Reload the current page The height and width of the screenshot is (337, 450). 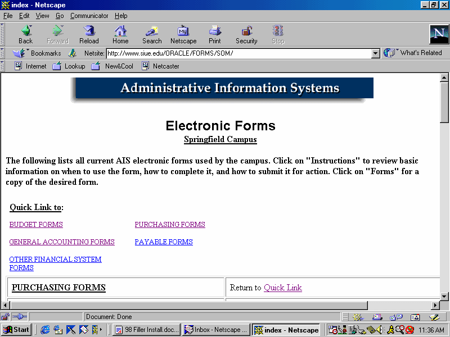[x=89, y=34]
